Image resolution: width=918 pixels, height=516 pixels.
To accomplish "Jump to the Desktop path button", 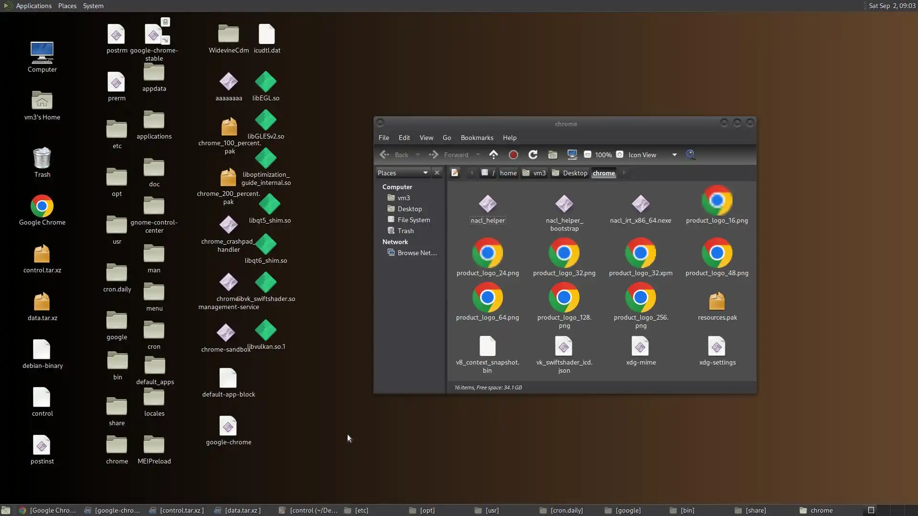I will coord(574,173).
